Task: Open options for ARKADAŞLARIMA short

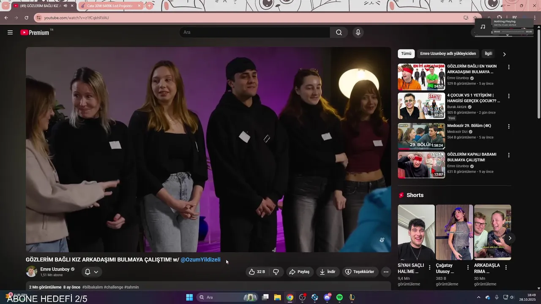Action: coord(506,268)
